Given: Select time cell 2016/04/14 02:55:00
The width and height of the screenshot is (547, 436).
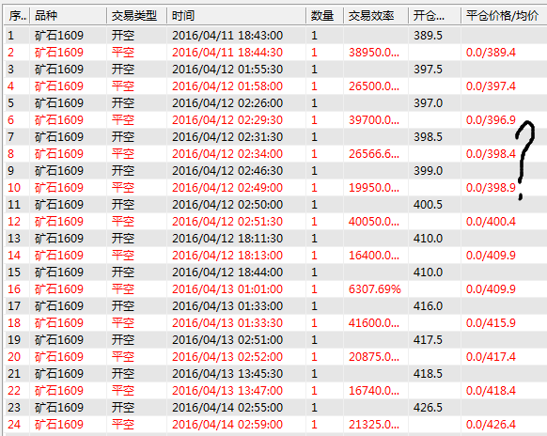Looking at the screenshot, I should click(227, 408).
